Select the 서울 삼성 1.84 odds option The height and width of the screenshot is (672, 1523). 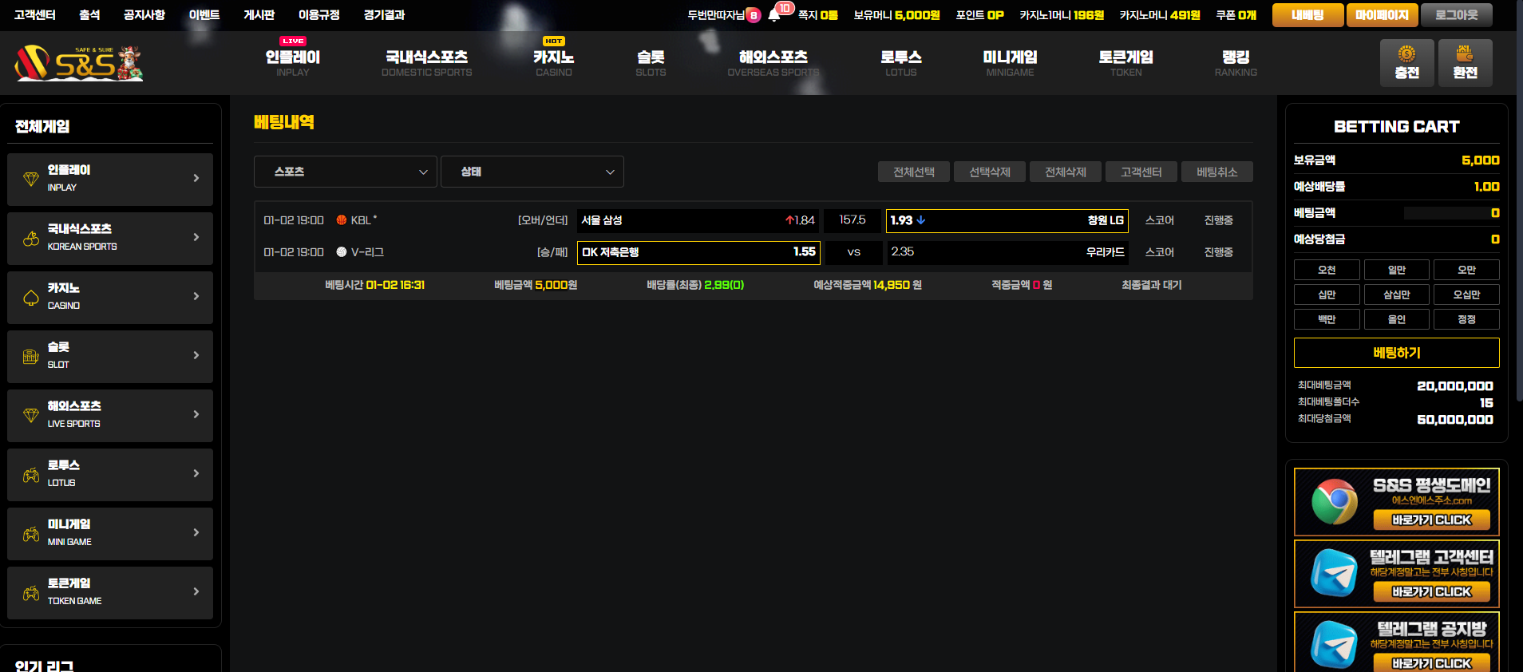click(698, 220)
